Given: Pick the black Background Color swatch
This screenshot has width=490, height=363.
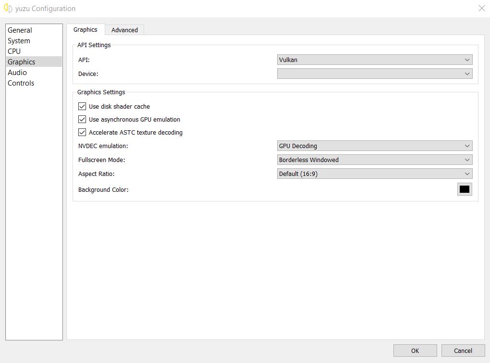Looking at the screenshot, I should click(464, 189).
